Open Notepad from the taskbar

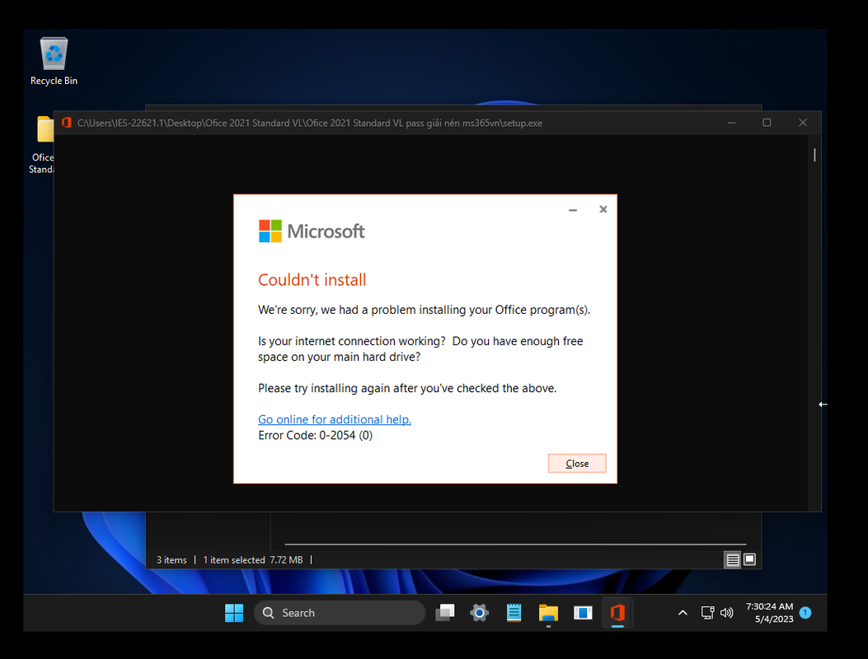pyautogui.click(x=514, y=613)
